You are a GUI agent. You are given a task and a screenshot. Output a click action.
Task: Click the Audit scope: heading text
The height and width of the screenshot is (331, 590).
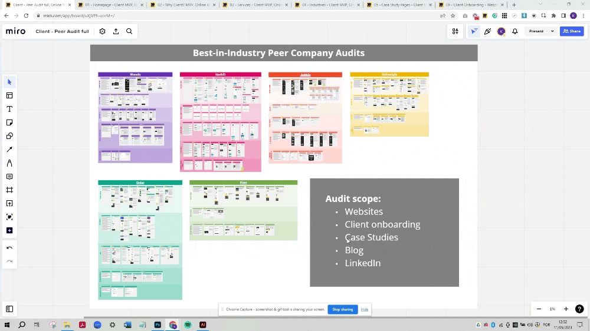tap(353, 198)
